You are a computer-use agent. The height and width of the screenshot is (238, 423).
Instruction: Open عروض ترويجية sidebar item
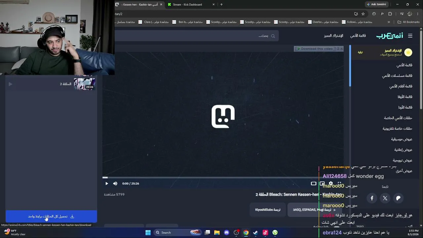(x=402, y=160)
